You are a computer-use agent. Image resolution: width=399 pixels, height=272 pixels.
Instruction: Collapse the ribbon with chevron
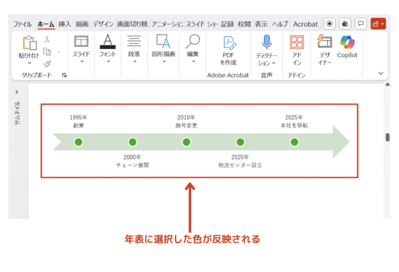381,73
